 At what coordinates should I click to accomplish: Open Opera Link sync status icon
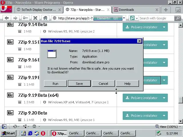click(x=15, y=126)
